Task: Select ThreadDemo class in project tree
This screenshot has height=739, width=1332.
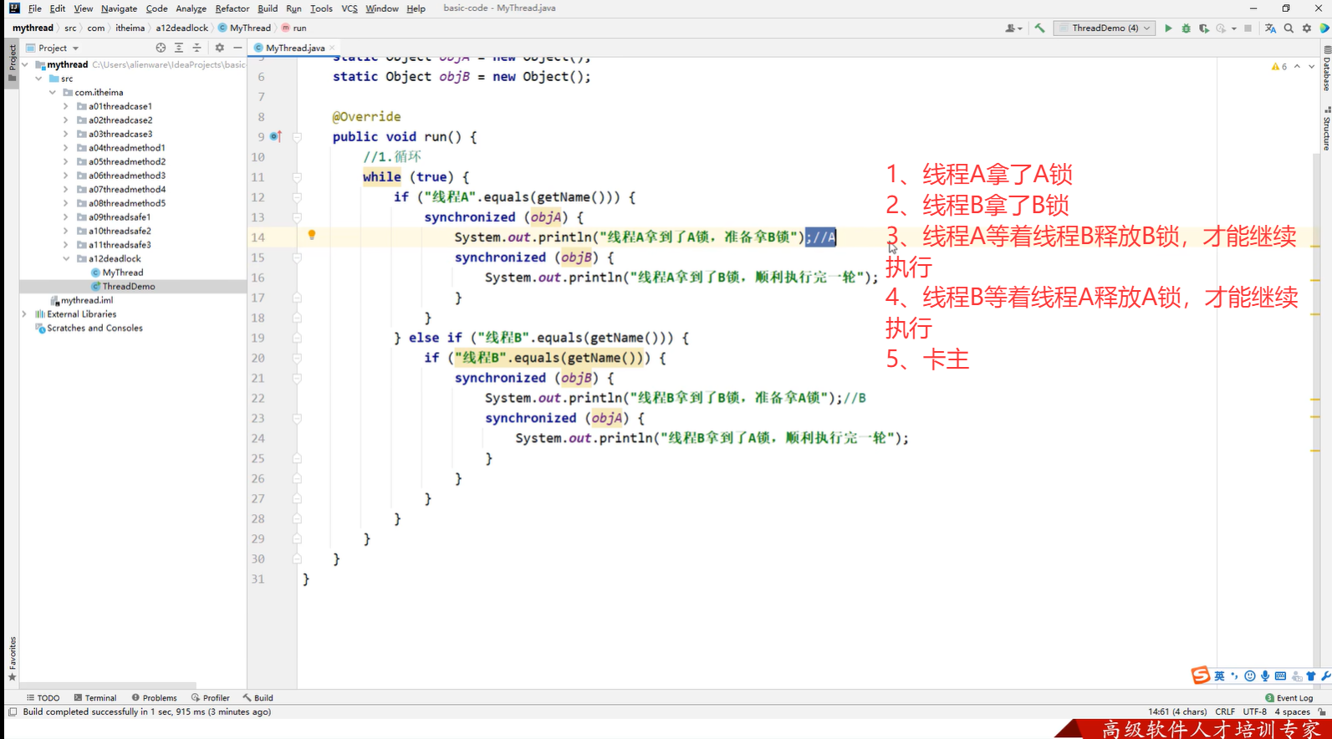Action: point(128,287)
